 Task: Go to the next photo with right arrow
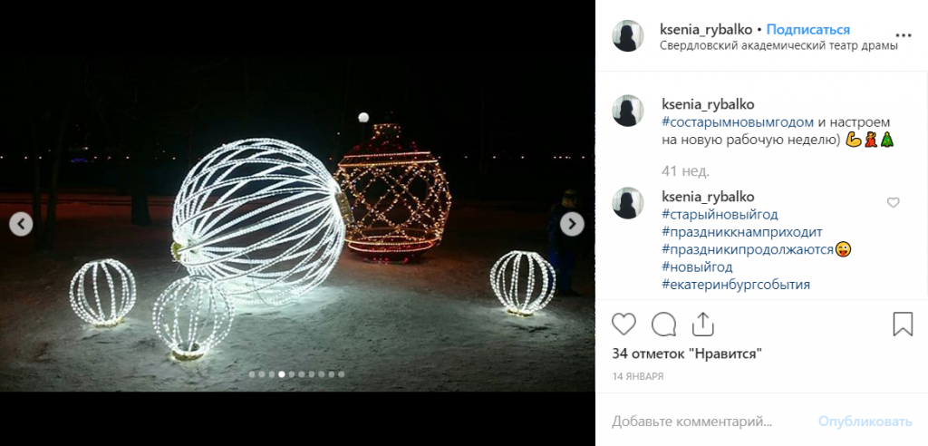[572, 224]
